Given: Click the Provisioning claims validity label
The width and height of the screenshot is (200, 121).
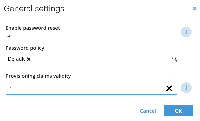Looking at the screenshot, I should coord(38,76).
